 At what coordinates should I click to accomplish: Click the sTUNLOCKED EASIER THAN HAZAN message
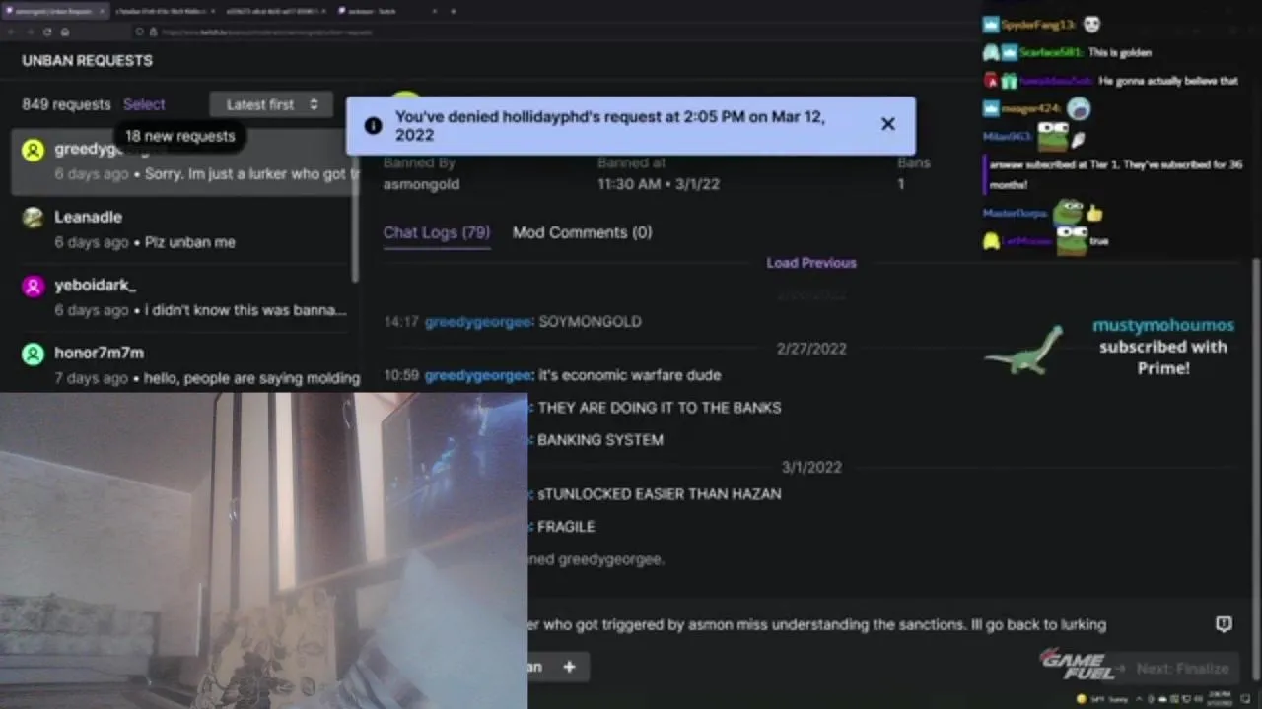pyautogui.click(x=660, y=494)
